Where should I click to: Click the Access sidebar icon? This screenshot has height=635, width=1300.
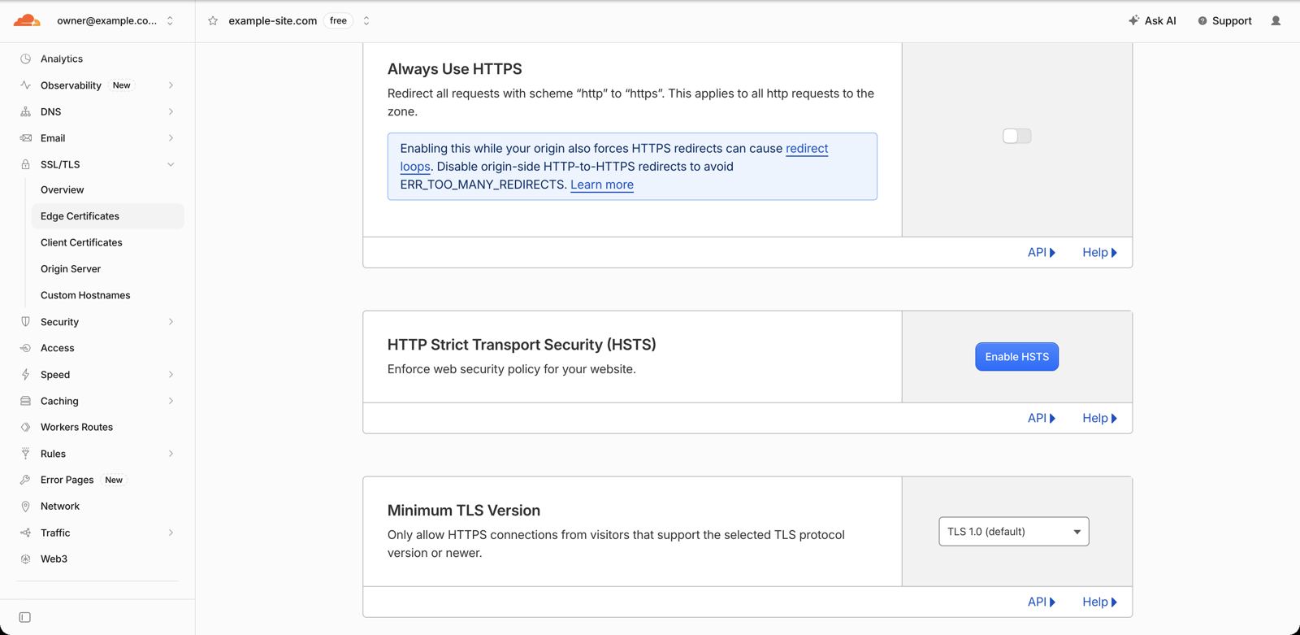pos(26,348)
